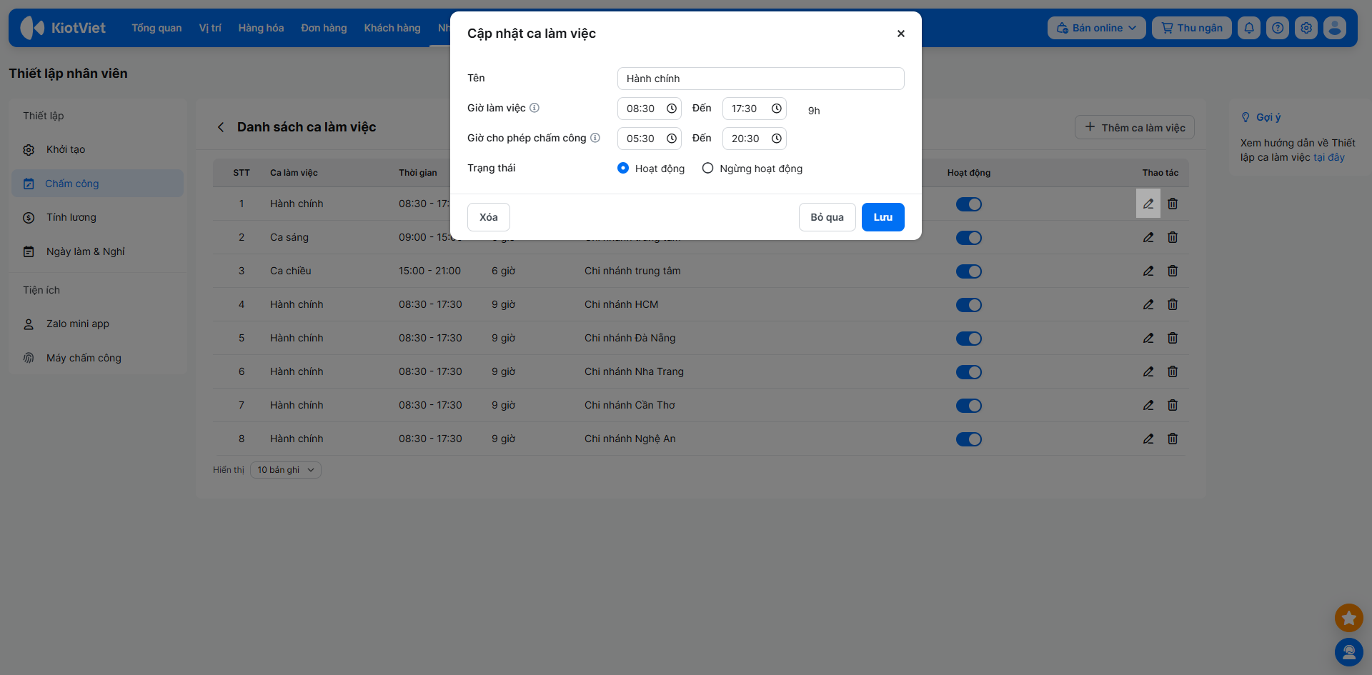Click the 20:30 attendance end time field

tap(755, 139)
